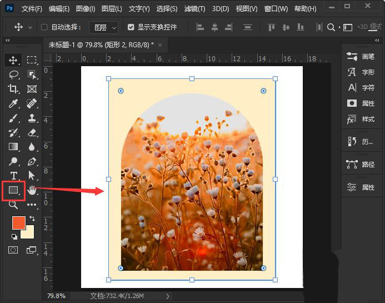Open the Window (窗口) menu
The image size is (385, 303).
pyautogui.click(x=276, y=9)
